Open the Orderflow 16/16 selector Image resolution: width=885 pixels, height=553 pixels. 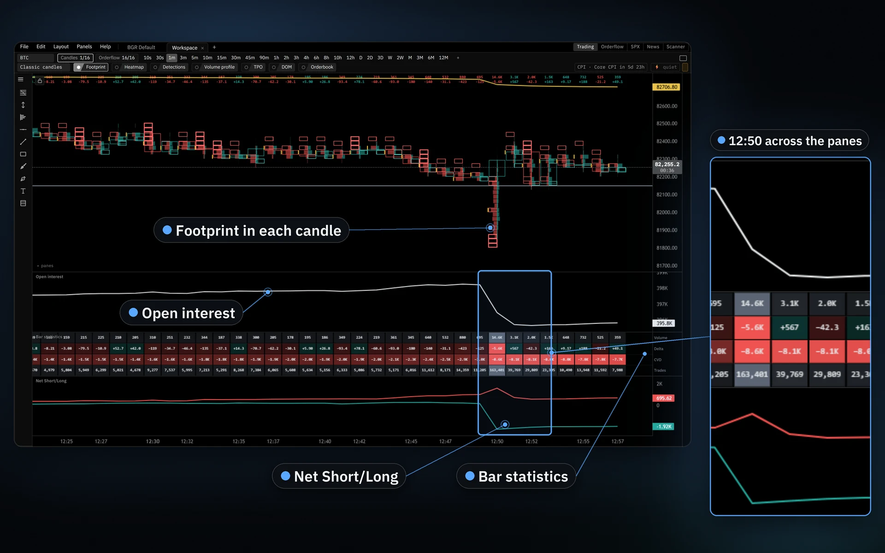[x=117, y=58]
